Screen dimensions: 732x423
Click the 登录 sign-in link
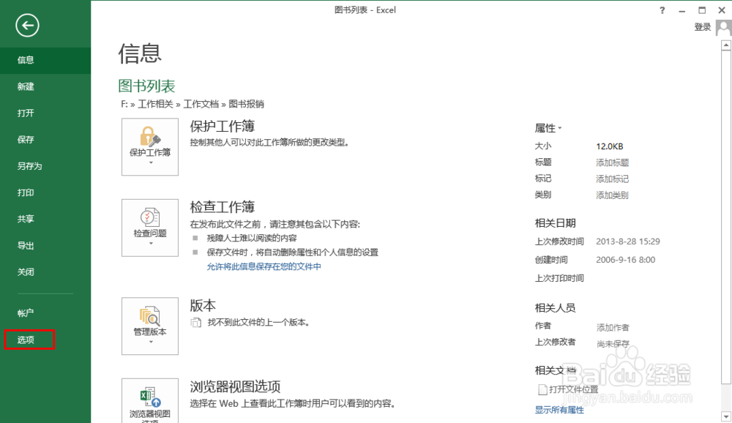pos(702,27)
